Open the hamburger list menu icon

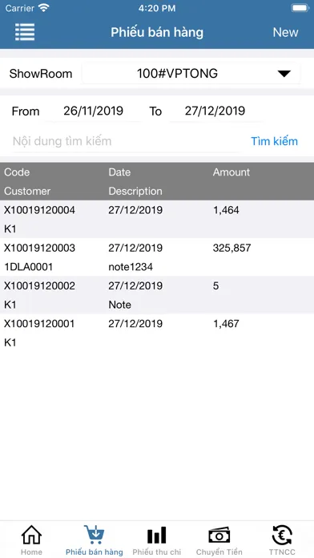25,32
